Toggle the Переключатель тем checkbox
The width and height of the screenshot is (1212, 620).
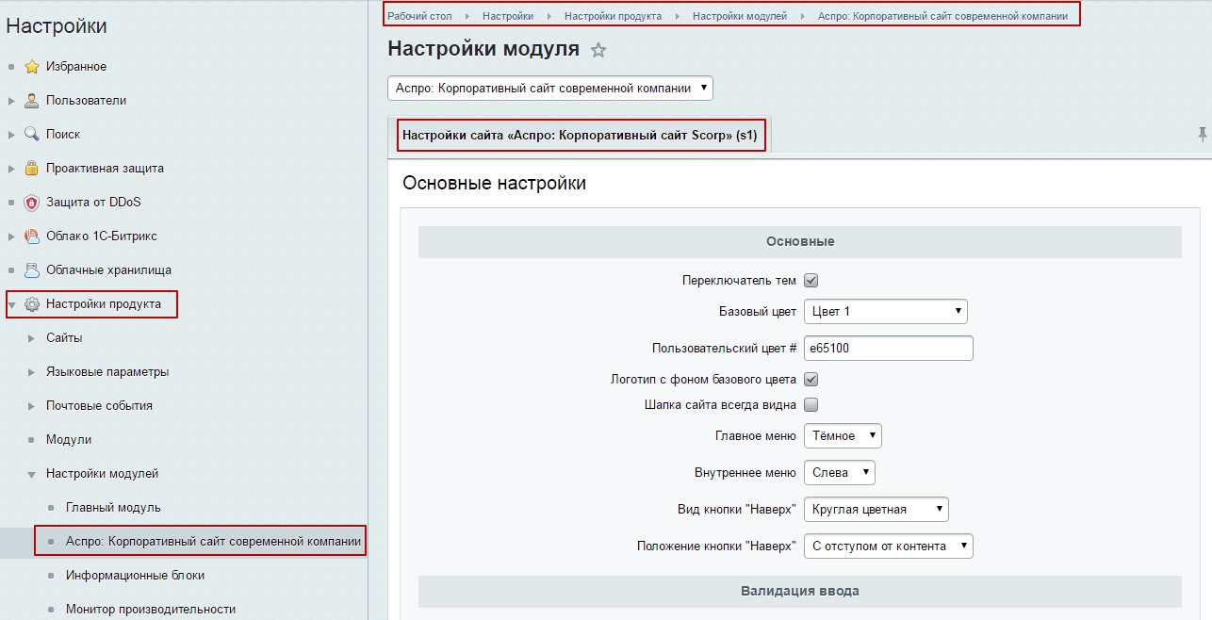coord(811,281)
